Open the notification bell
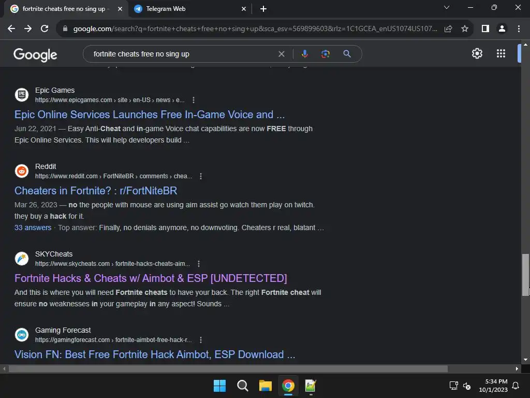Image resolution: width=530 pixels, height=398 pixels. (516, 386)
